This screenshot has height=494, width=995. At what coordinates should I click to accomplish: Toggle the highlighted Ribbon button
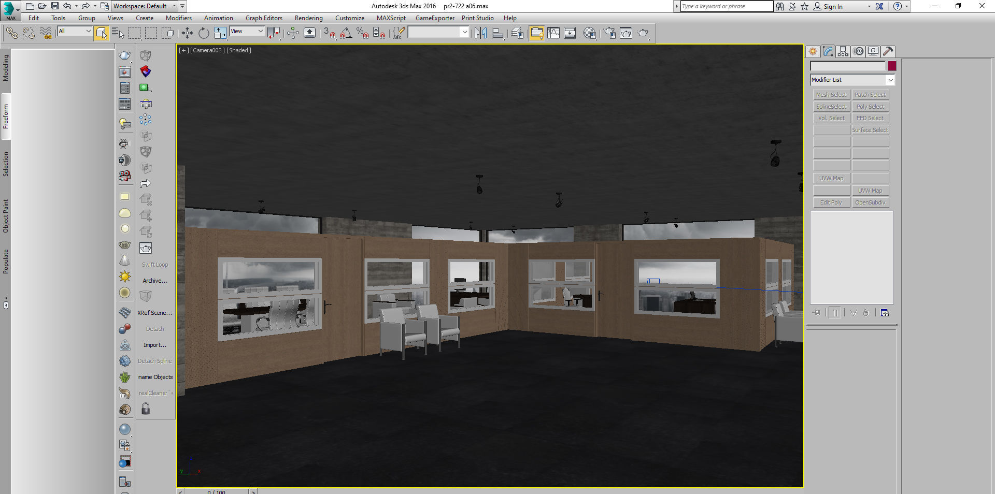[536, 33]
